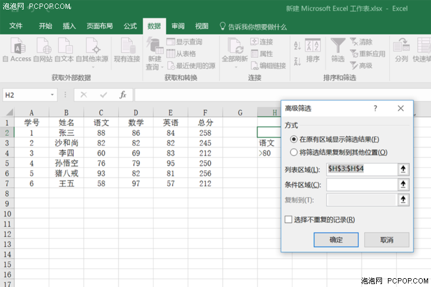Open 高级 advanced filter
The height and width of the screenshot is (287, 431).
(361, 66)
